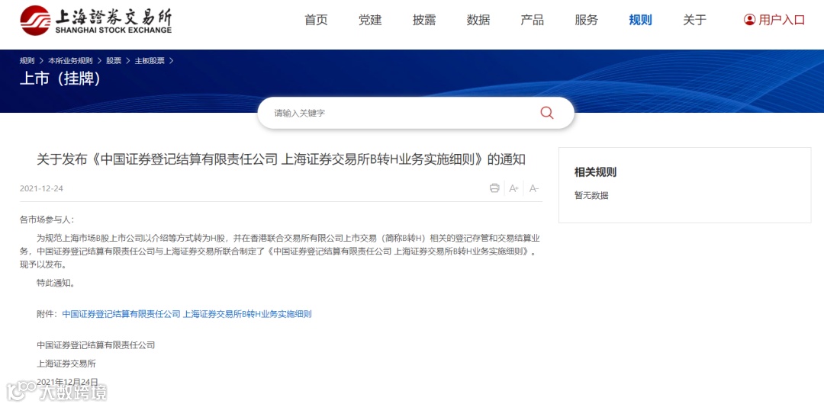This screenshot has height=407, width=824.
Task: Click the date 2021-12-24 under title
Action: click(41, 188)
